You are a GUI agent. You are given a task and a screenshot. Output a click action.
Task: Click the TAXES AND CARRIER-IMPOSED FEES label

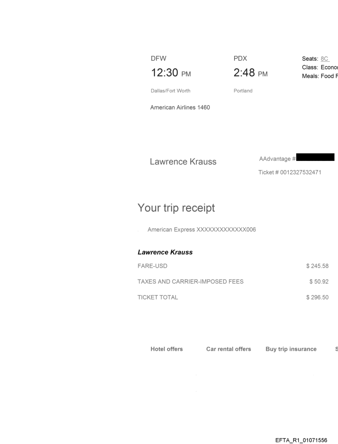[x=190, y=282]
